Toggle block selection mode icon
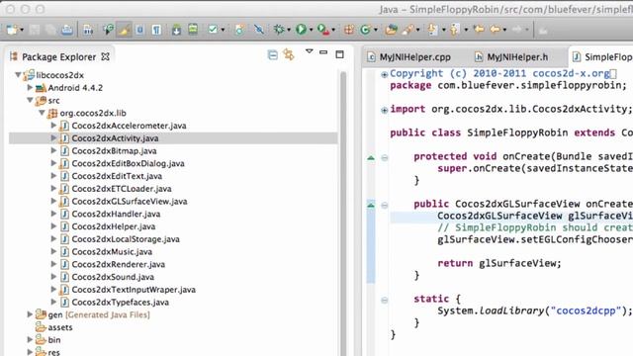Image resolution: width=633 pixels, height=356 pixels. [139, 30]
